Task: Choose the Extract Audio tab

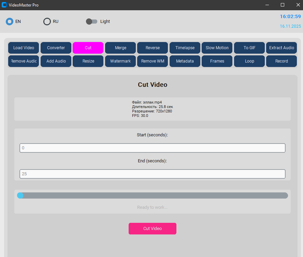Action: 282,48
